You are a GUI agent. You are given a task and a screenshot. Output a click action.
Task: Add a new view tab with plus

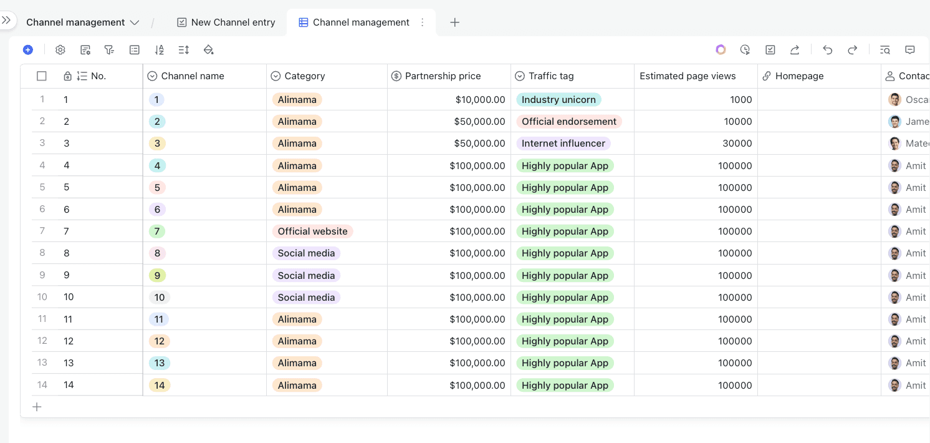[455, 22]
